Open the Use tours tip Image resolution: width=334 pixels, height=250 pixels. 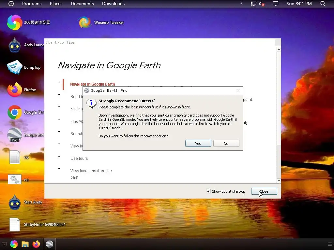tap(79, 159)
